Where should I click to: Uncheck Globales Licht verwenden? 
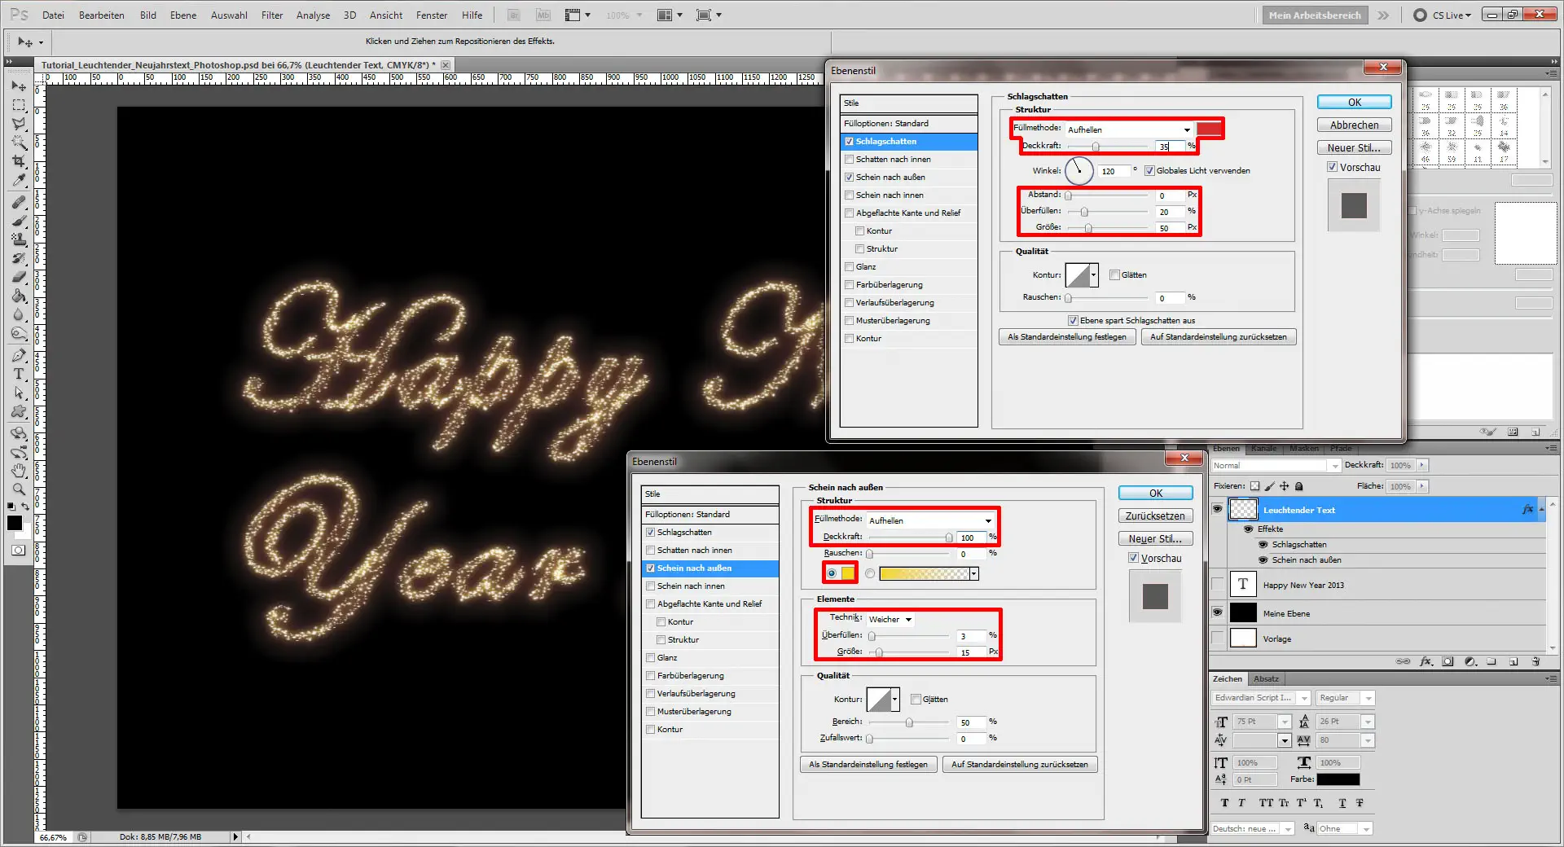(1150, 171)
